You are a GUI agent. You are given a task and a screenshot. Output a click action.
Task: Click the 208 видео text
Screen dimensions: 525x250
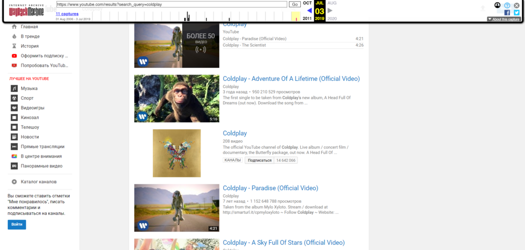point(233,141)
